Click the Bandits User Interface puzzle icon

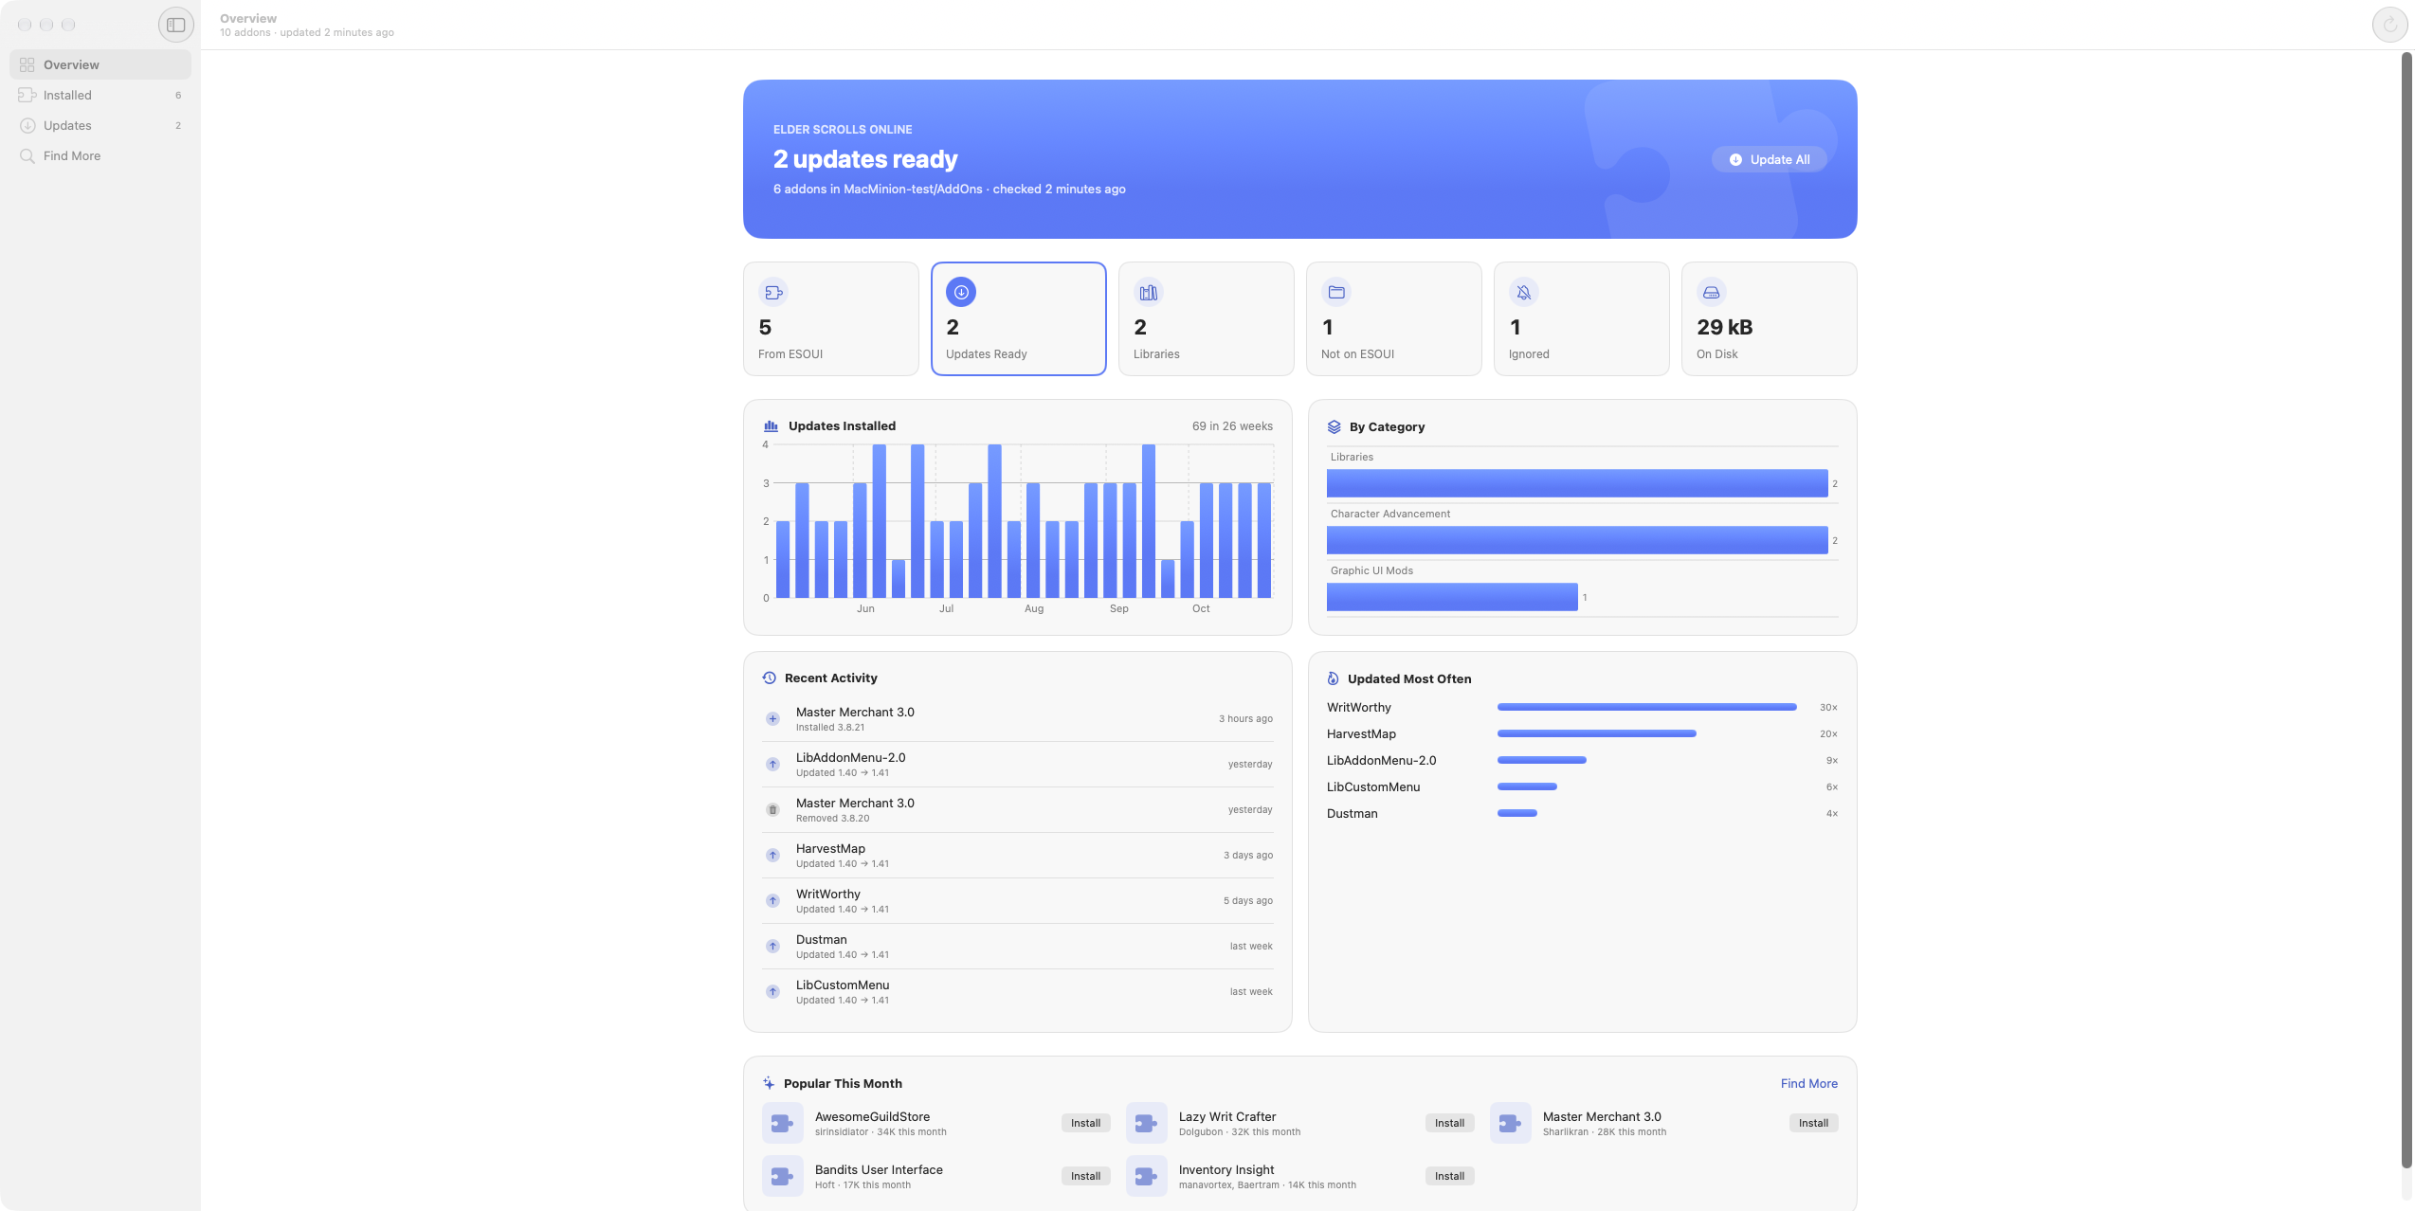(x=783, y=1176)
